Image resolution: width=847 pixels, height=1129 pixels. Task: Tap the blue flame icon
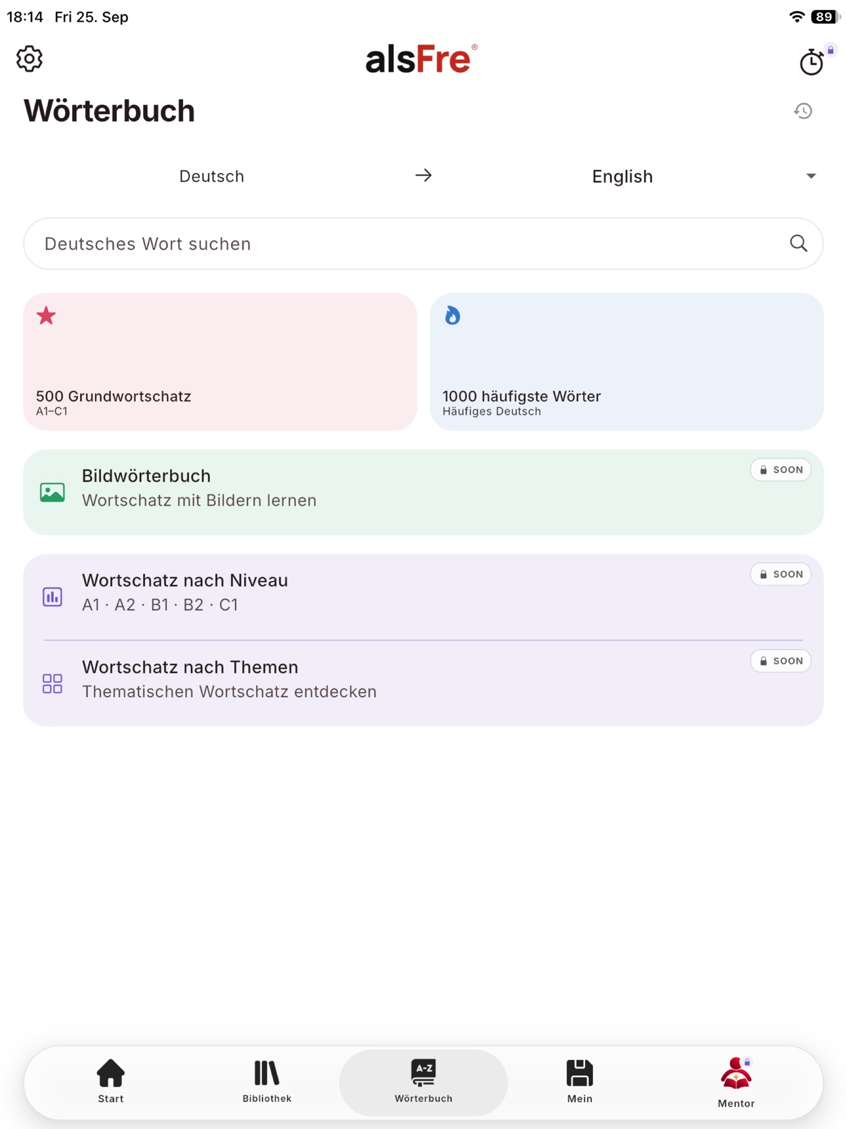click(452, 316)
